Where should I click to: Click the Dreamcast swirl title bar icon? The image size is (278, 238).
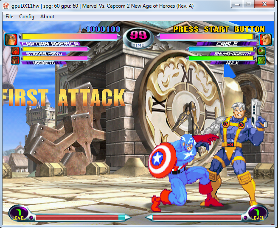pyautogui.click(x=6, y=6)
